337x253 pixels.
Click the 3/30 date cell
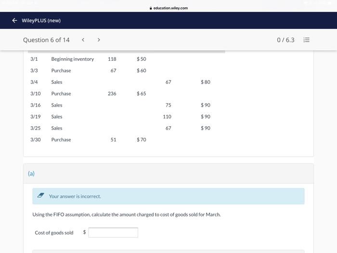[36, 140]
